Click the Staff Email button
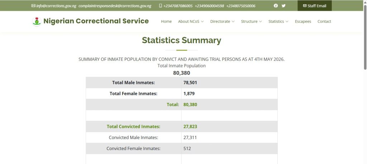The width and height of the screenshot is (367, 164). pos(315,6)
